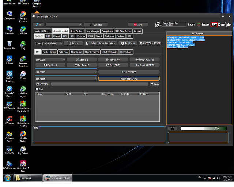
Task: Switch to Root Explorer tab
Action: pos(77,31)
